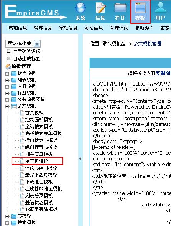
Task: Open the 模板 window icon
Action: (x=140, y=8)
